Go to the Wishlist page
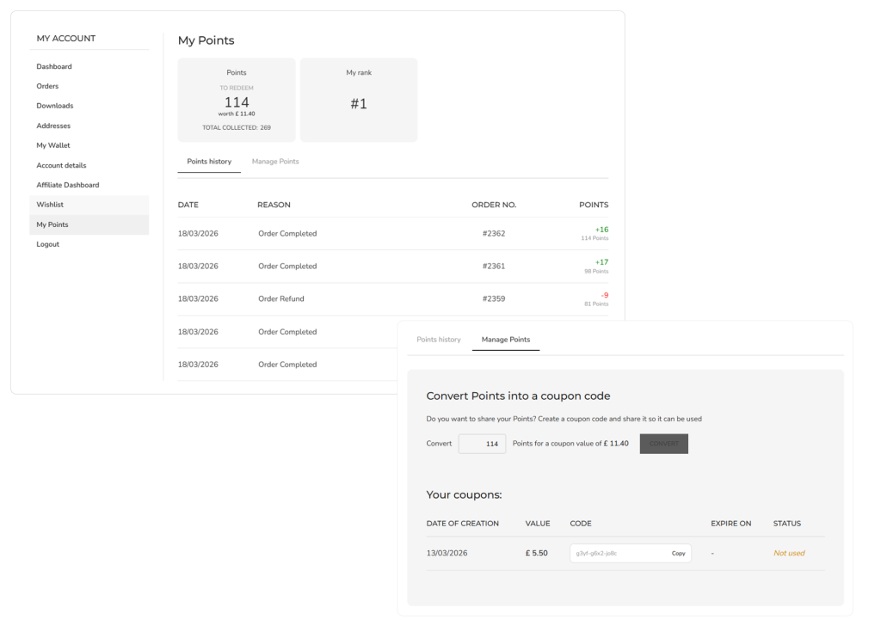 point(50,205)
